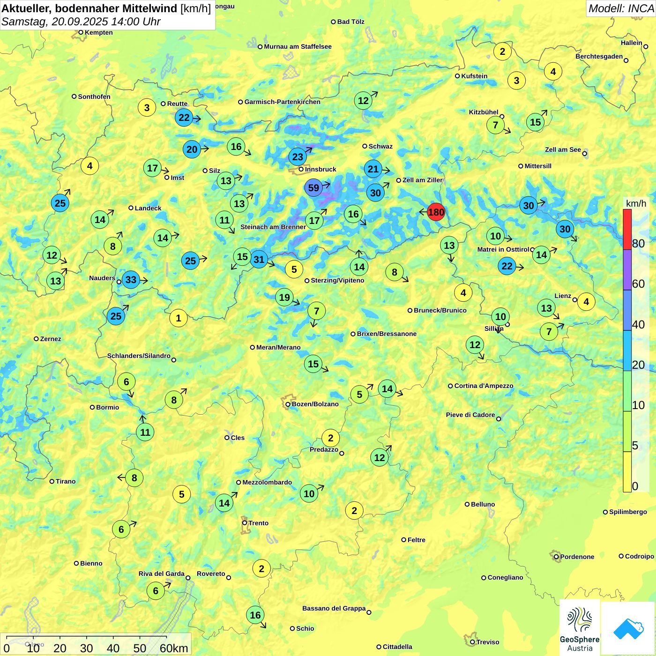Click the 10 marker beside Sillian
The image size is (656, 656).
click(x=500, y=316)
